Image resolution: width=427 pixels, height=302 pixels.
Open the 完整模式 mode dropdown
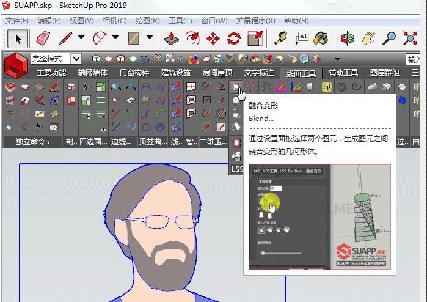click(76, 59)
